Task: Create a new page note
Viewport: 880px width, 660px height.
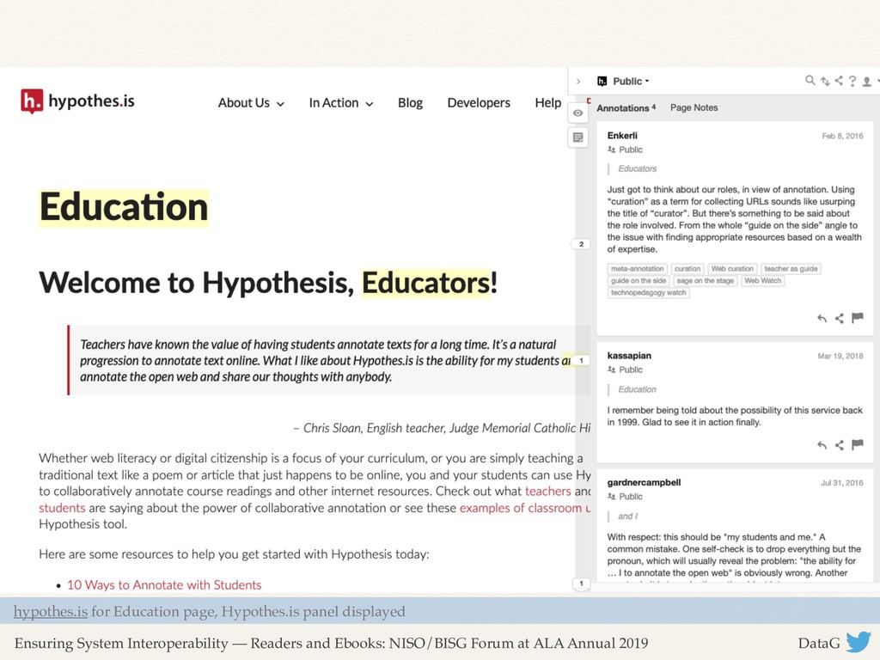Action: [578, 137]
